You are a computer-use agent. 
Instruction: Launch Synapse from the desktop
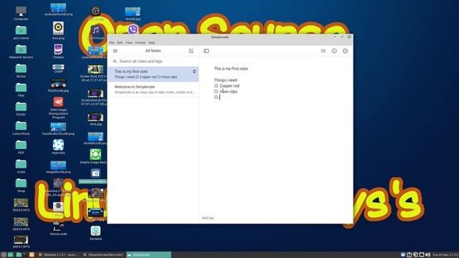pyautogui.click(x=95, y=233)
